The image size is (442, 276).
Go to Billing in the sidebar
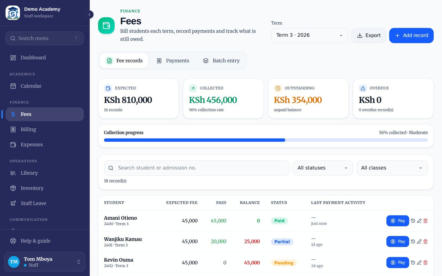(x=45, y=129)
